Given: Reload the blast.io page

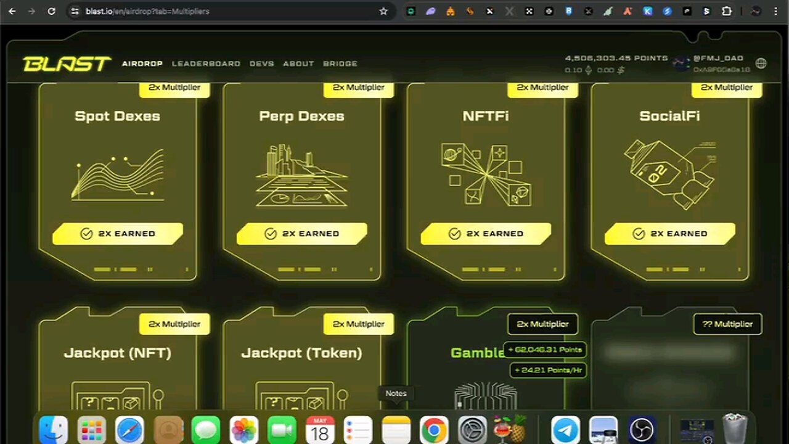Looking at the screenshot, I should [x=51, y=11].
